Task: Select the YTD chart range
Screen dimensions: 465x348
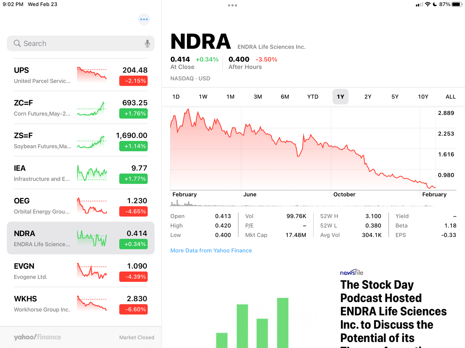Action: [x=313, y=97]
